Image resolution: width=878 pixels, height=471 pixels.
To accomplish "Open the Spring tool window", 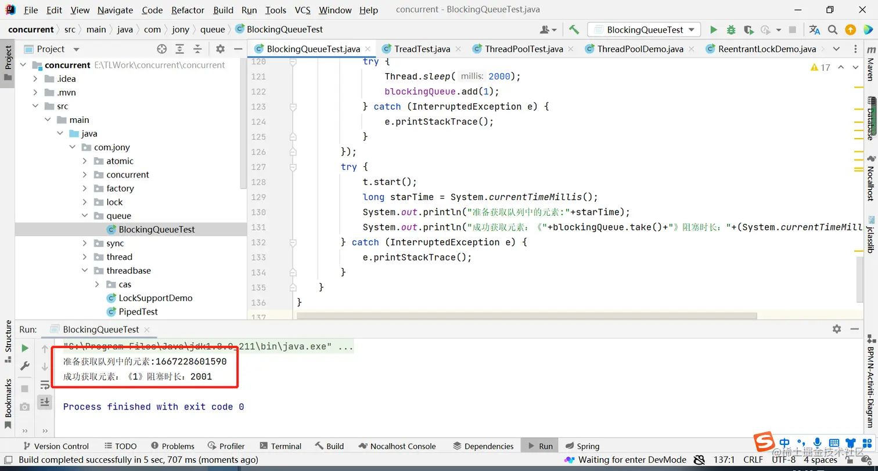I will click(581, 446).
